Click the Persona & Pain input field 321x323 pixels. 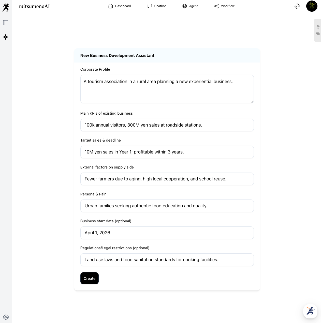(167, 206)
